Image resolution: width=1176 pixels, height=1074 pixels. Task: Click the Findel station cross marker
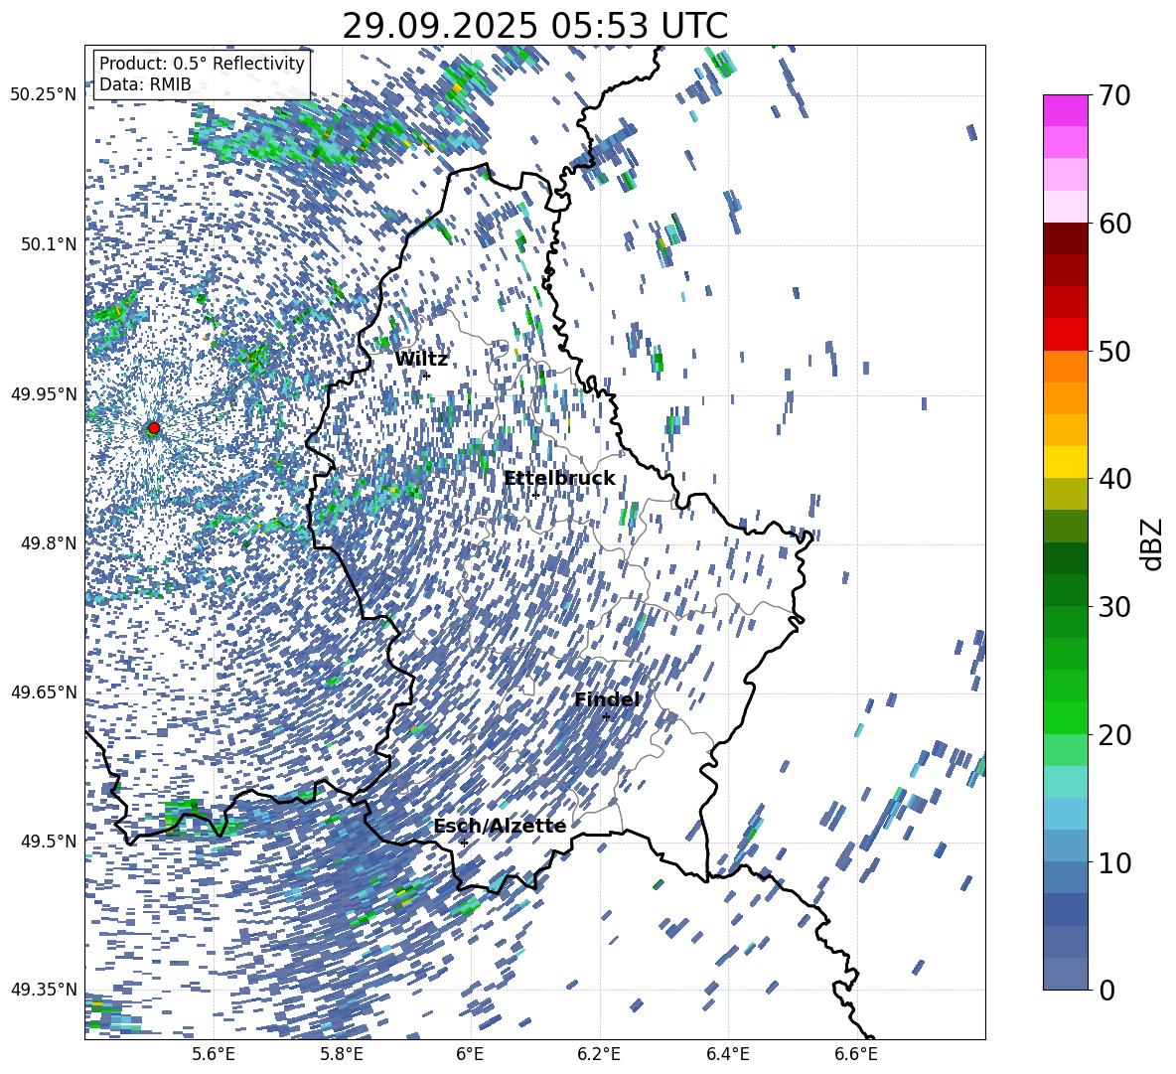pyautogui.click(x=606, y=716)
